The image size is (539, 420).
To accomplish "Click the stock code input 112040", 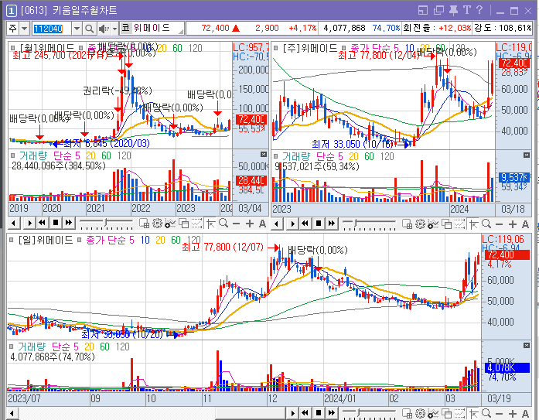I will pyautogui.click(x=52, y=29).
